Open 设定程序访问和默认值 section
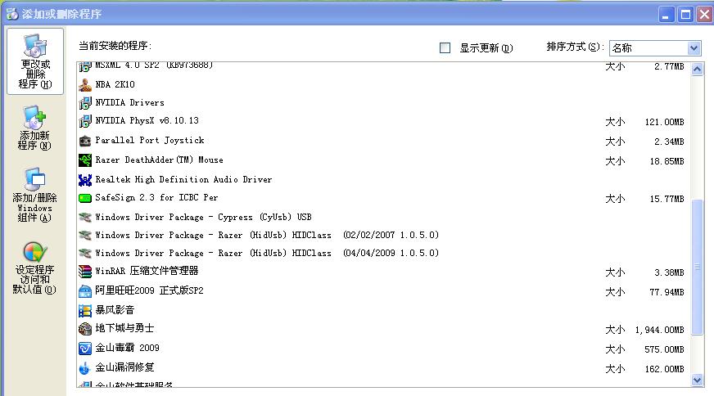 pos(34,268)
